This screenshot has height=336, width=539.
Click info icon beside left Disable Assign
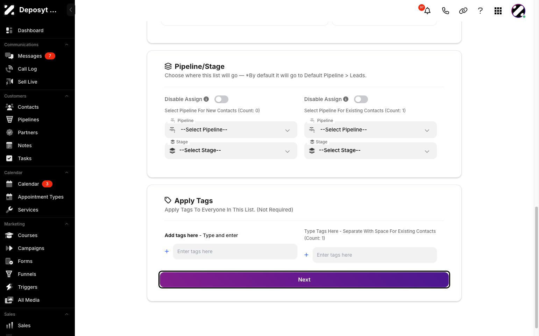(206, 99)
